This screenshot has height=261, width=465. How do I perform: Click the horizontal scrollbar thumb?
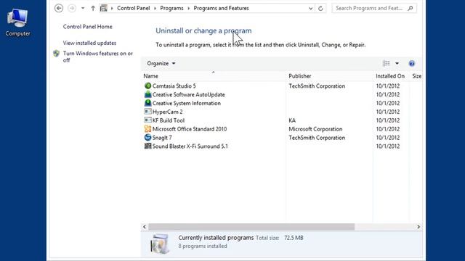[x=251, y=227]
